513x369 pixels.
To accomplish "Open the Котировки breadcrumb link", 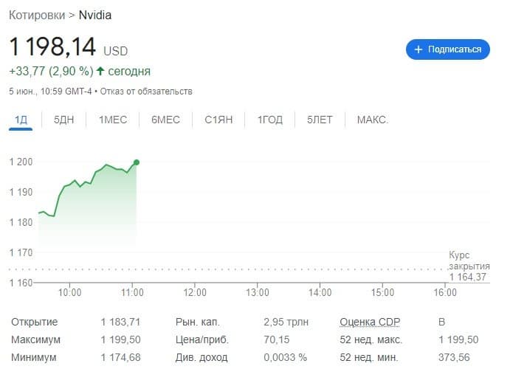I will [41, 15].
